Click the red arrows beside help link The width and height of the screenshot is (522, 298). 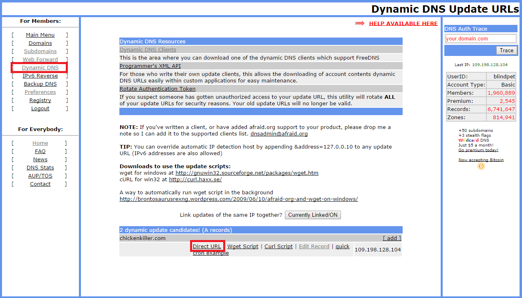(x=360, y=24)
